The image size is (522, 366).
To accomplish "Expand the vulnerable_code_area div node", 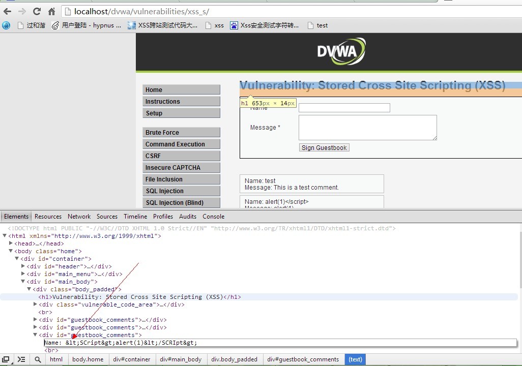I will tap(35, 304).
